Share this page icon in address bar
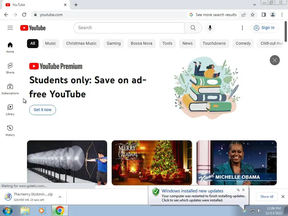The width and height of the screenshot is (288, 216). (244, 15)
